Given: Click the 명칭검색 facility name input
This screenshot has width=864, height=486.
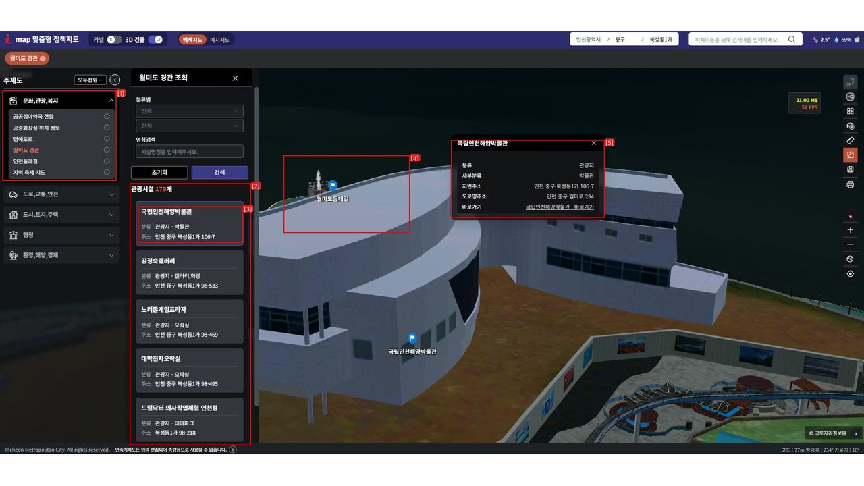Looking at the screenshot, I should tap(189, 152).
